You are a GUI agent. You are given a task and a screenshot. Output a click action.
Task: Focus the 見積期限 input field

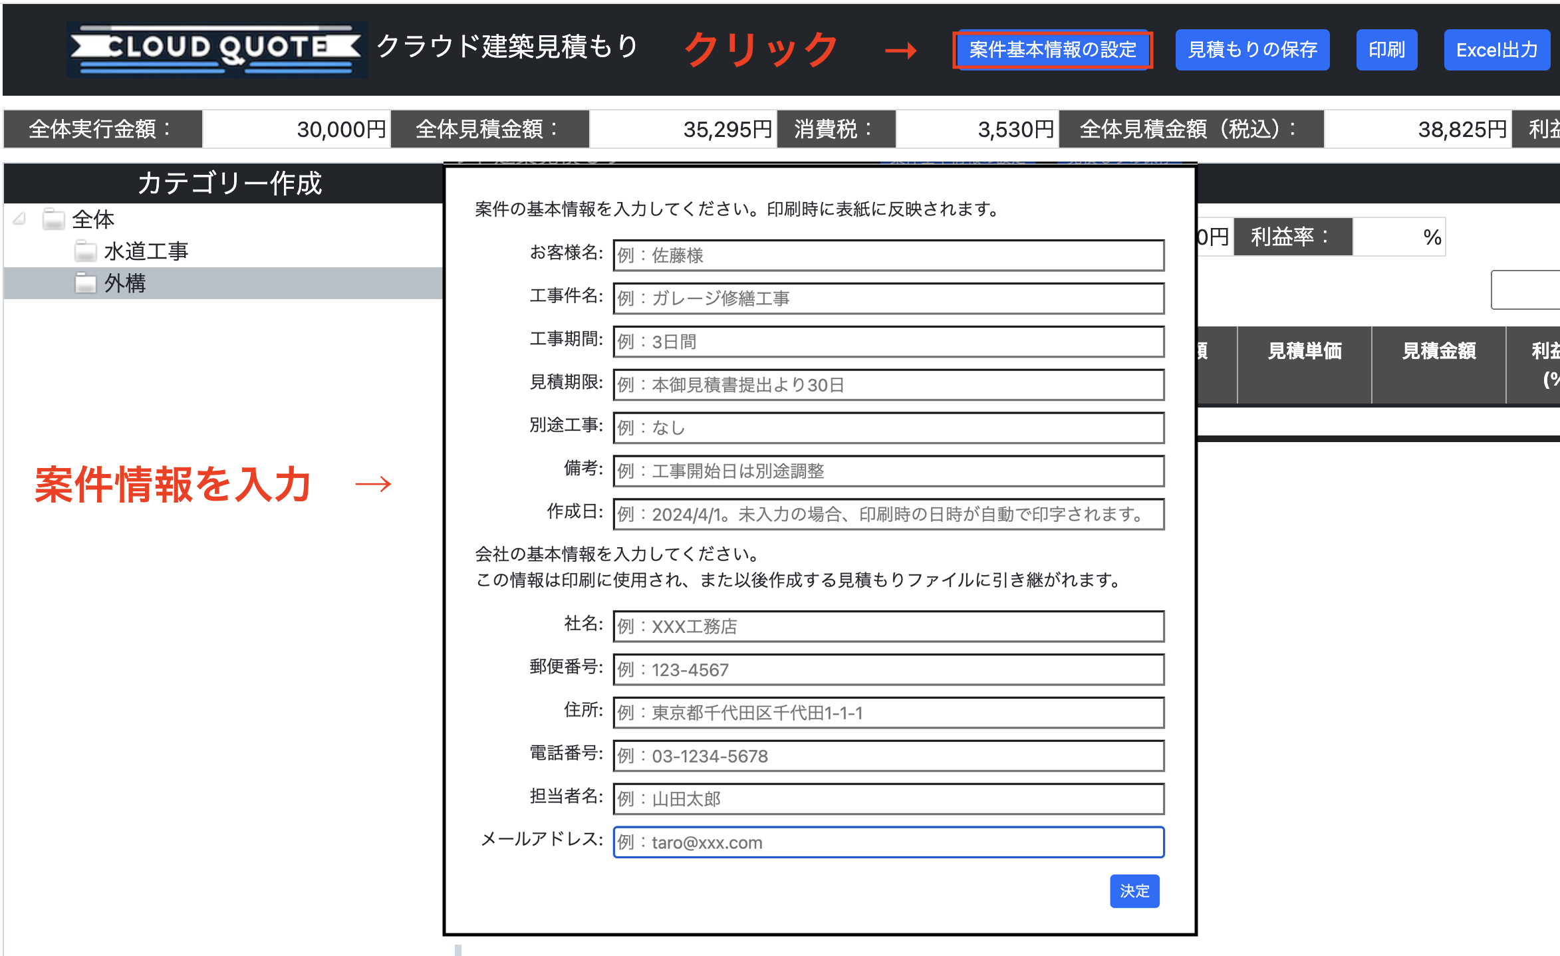[888, 385]
